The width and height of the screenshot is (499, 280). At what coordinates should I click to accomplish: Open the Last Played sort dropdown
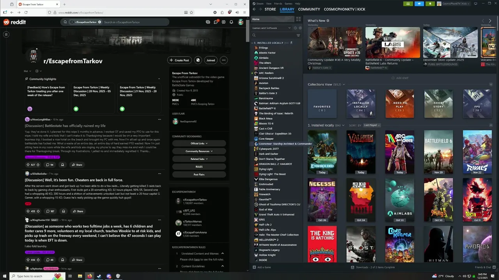372,125
